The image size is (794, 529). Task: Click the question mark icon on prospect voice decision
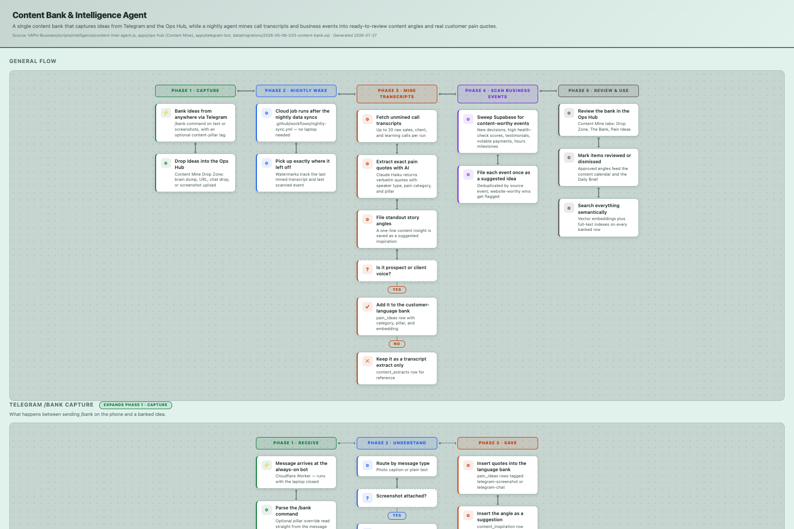(x=368, y=269)
